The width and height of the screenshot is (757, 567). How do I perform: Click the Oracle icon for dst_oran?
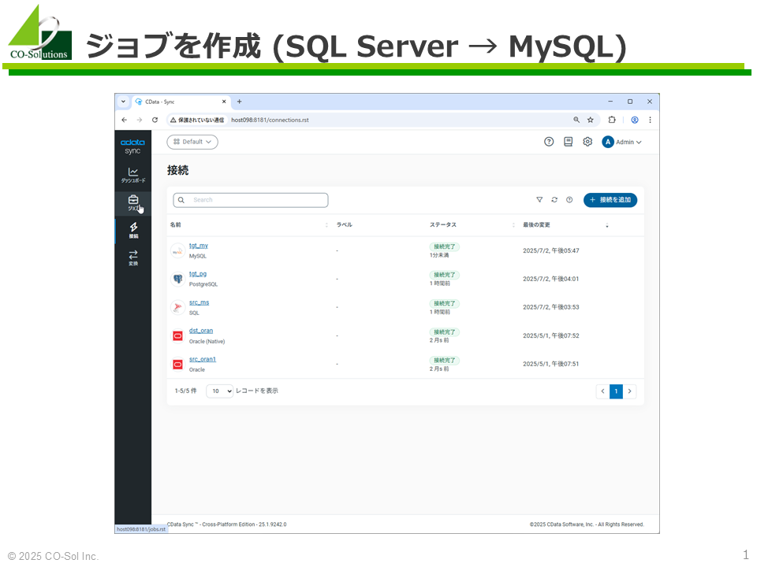click(x=177, y=335)
